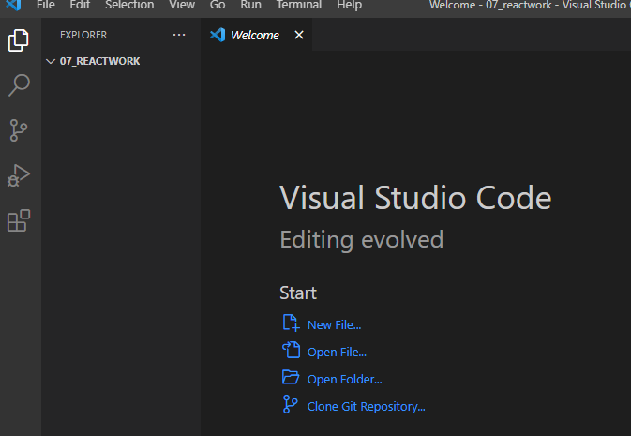
Task: Open the Extensions view icon
Action: pos(19,220)
